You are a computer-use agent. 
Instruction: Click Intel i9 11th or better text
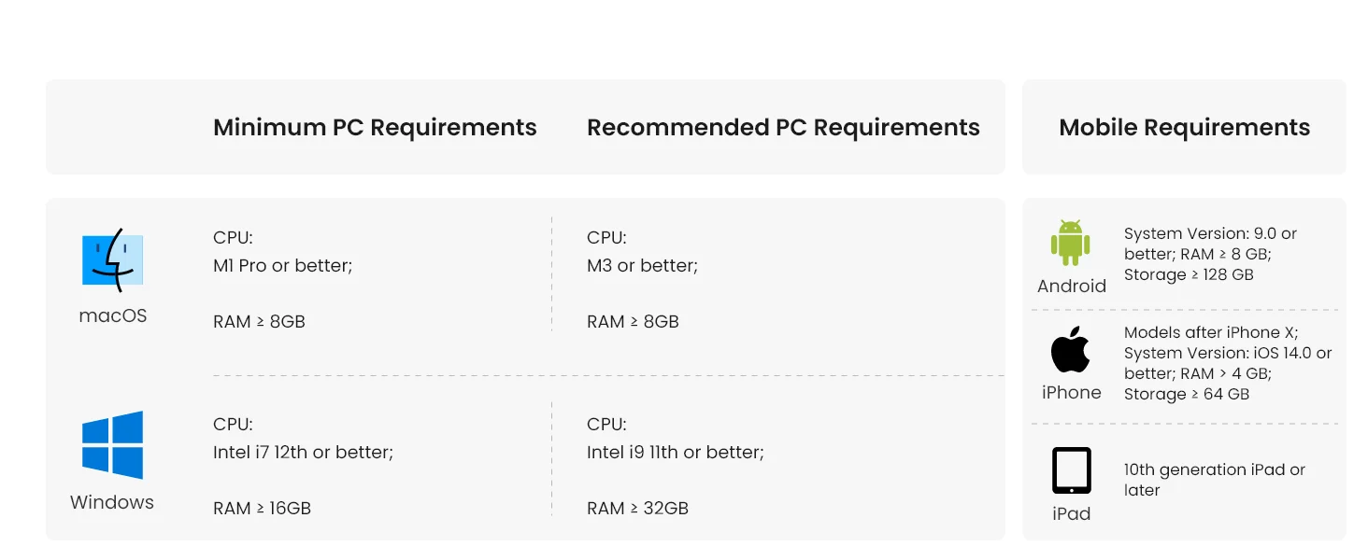click(x=675, y=452)
